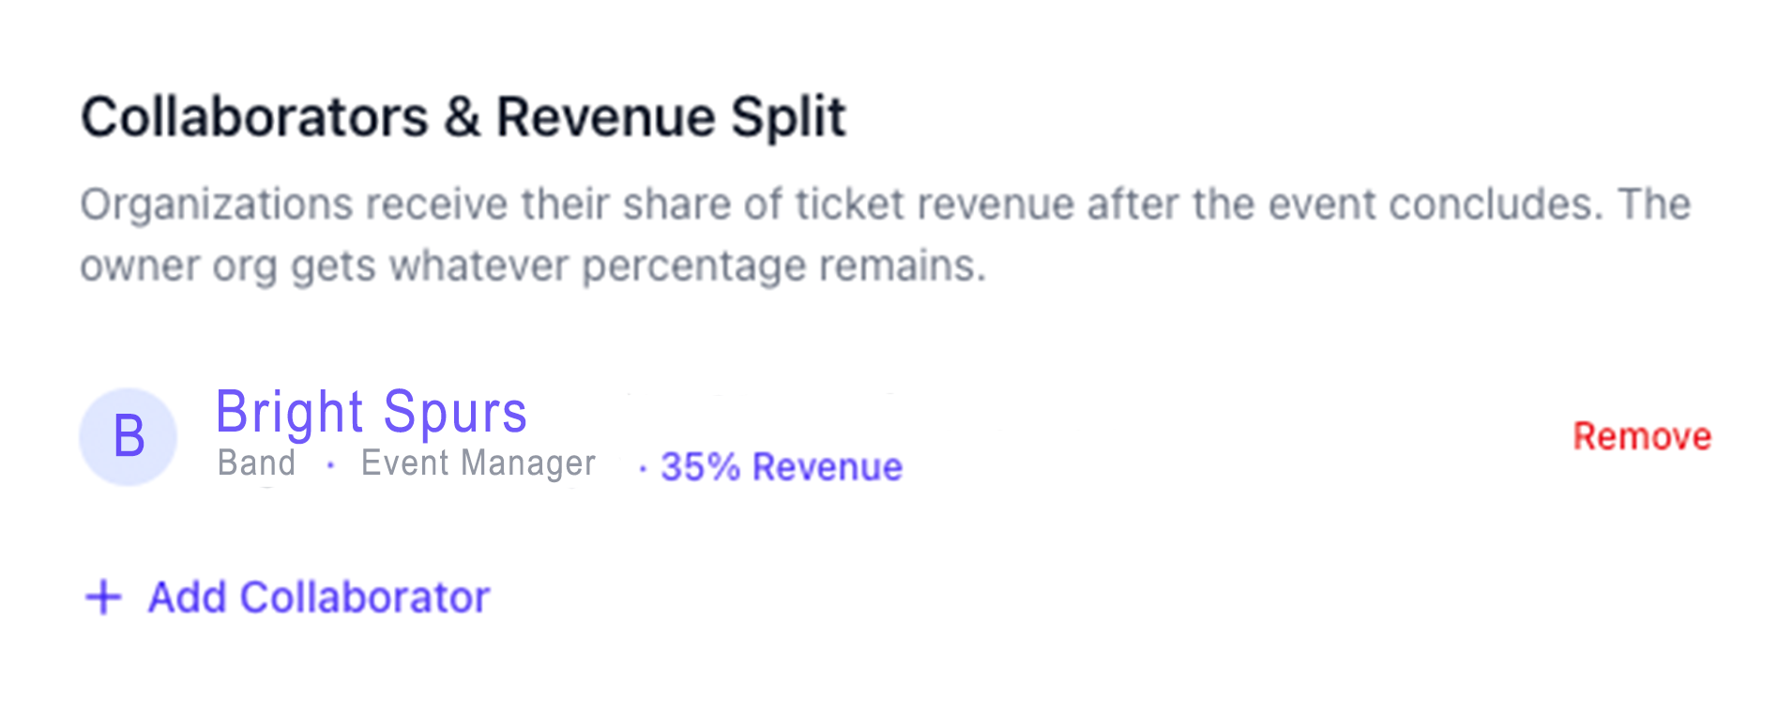Click "percentage remains" in the description
Viewport: 1792px width, 713px height.
(x=783, y=266)
